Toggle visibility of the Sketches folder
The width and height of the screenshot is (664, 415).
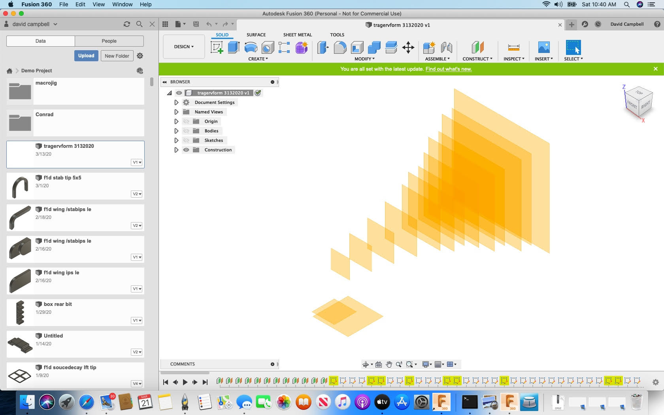point(186,140)
